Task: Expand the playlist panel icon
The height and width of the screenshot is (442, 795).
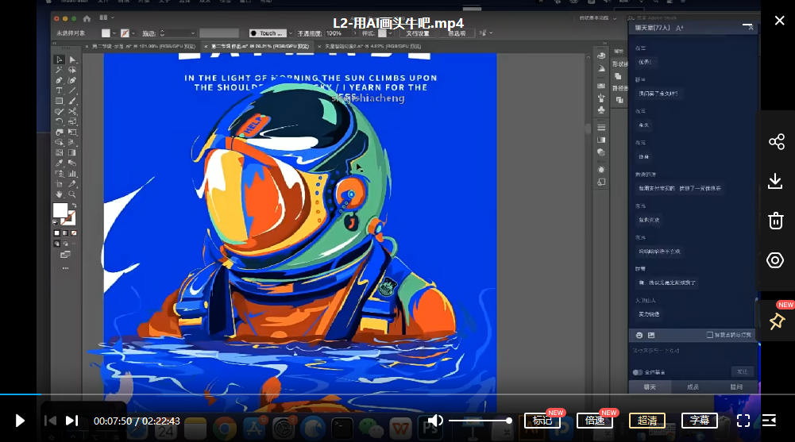Action: (769, 421)
